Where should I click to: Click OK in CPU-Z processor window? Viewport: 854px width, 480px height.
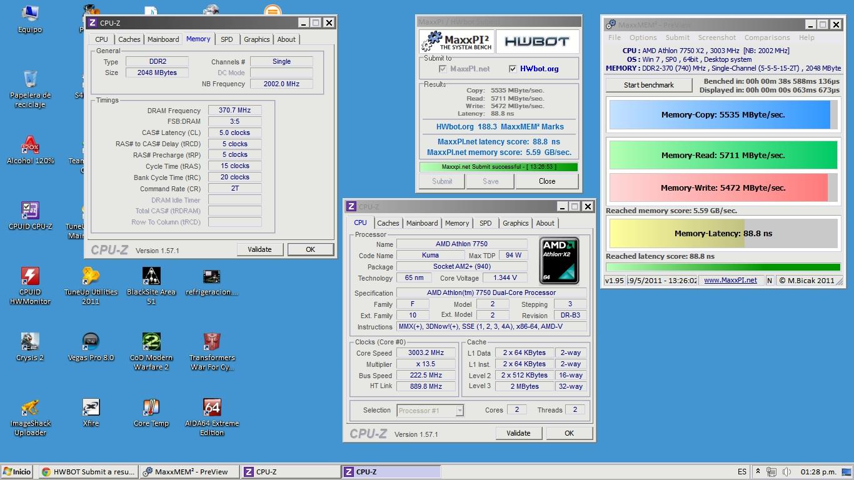[x=569, y=433]
